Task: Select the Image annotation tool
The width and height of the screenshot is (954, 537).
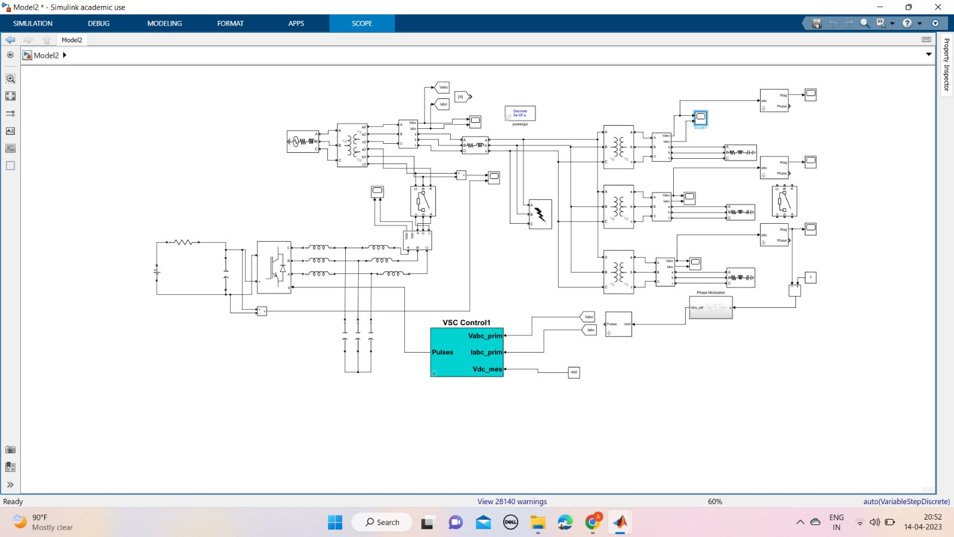Action: 10,148
